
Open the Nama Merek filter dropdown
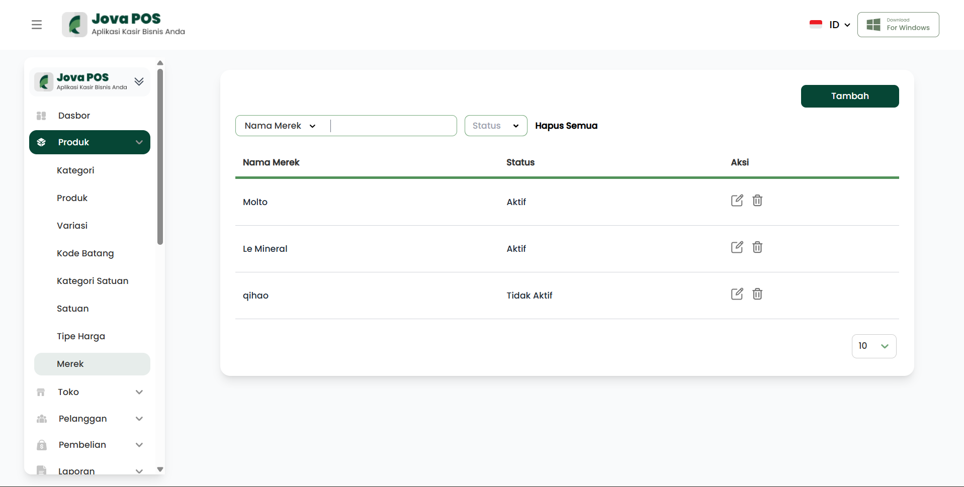tap(280, 126)
